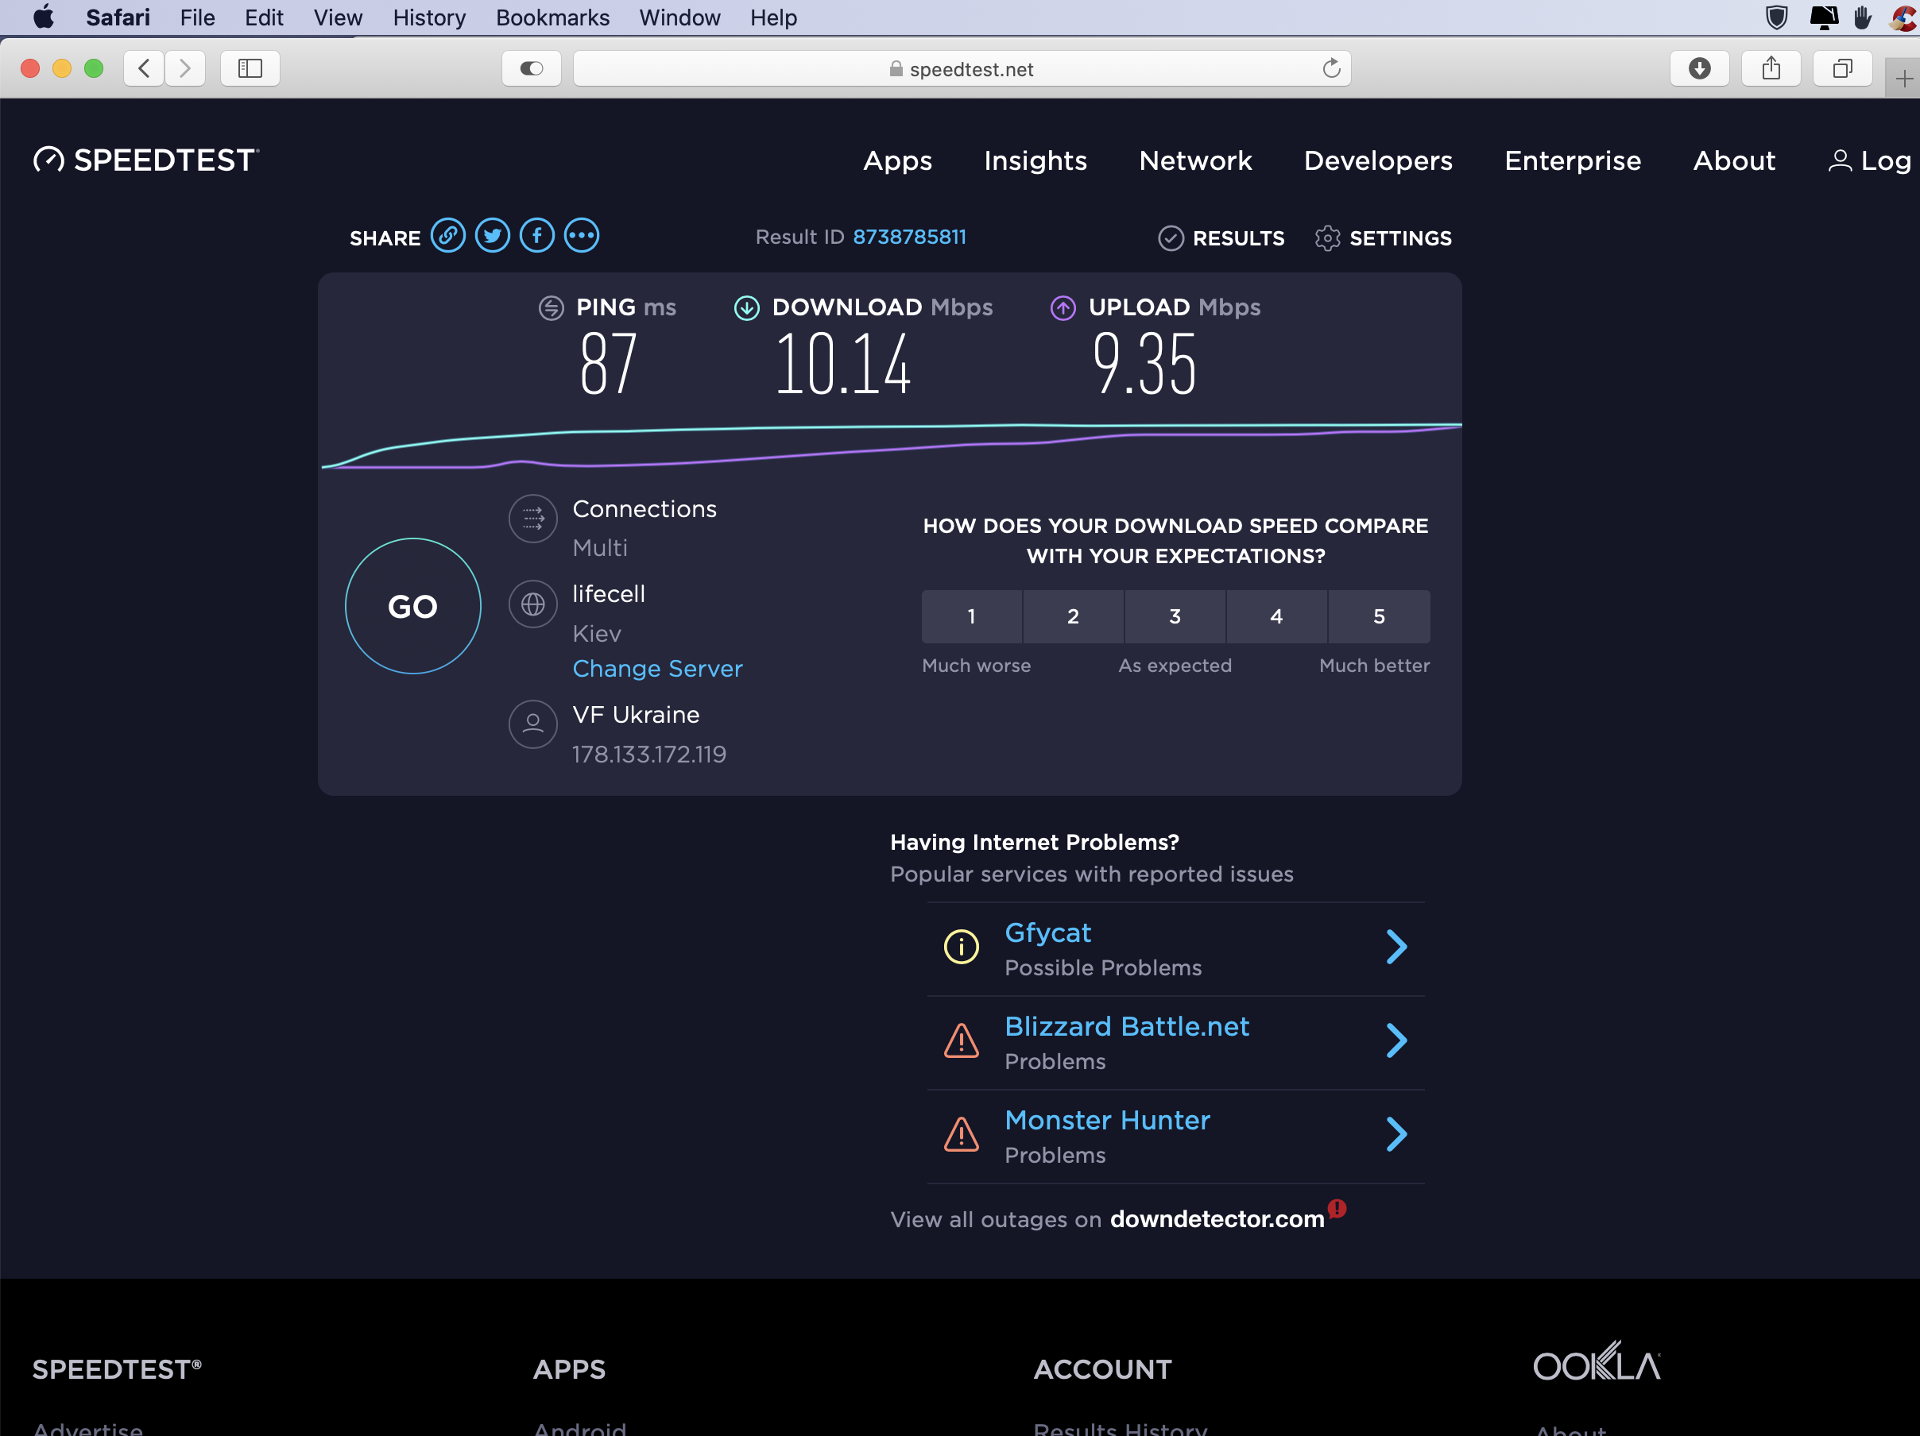The height and width of the screenshot is (1436, 1920).
Task: Rate download speed as 1
Action: tap(971, 616)
